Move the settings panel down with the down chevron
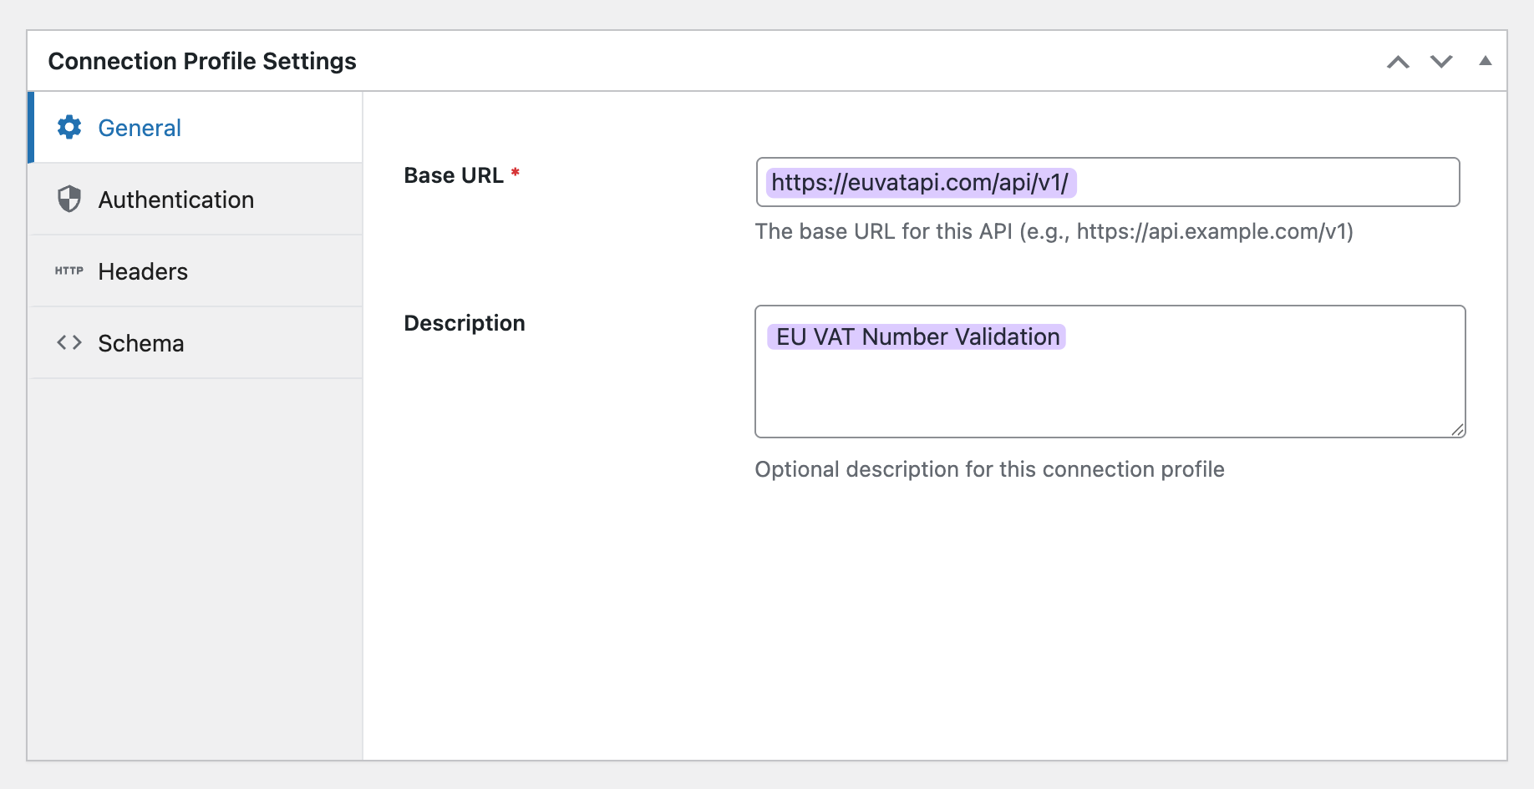1534x789 pixels. [x=1441, y=62]
